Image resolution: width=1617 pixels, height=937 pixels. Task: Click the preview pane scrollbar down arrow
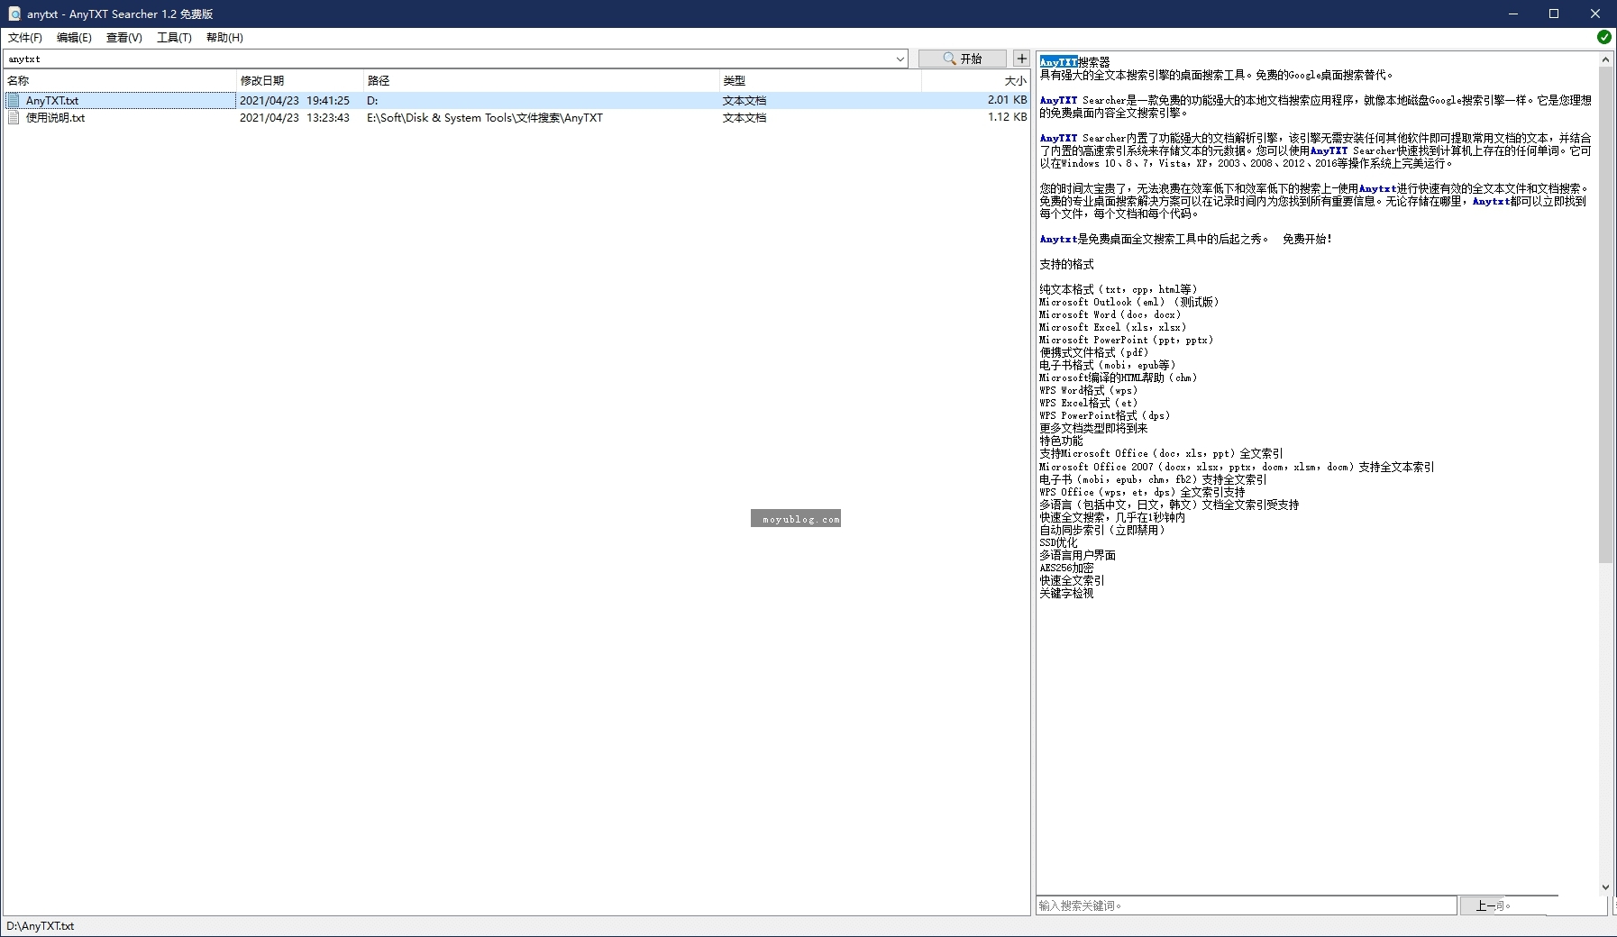click(1605, 887)
